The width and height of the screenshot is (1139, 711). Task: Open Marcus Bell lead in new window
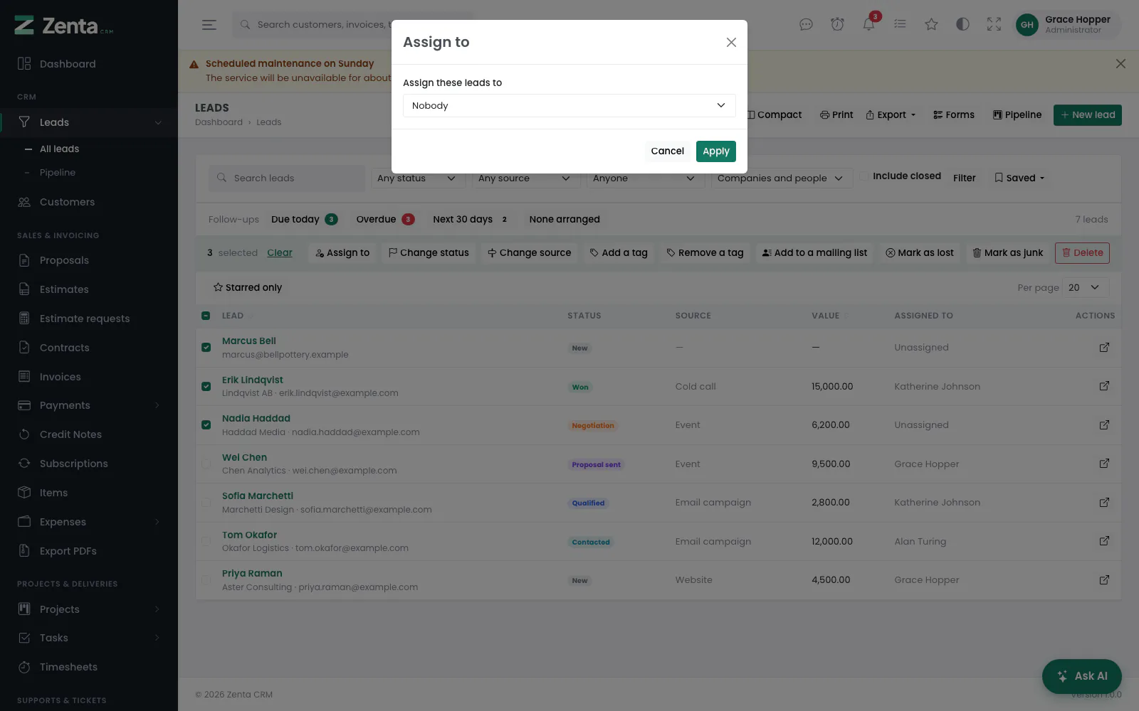[1104, 348]
